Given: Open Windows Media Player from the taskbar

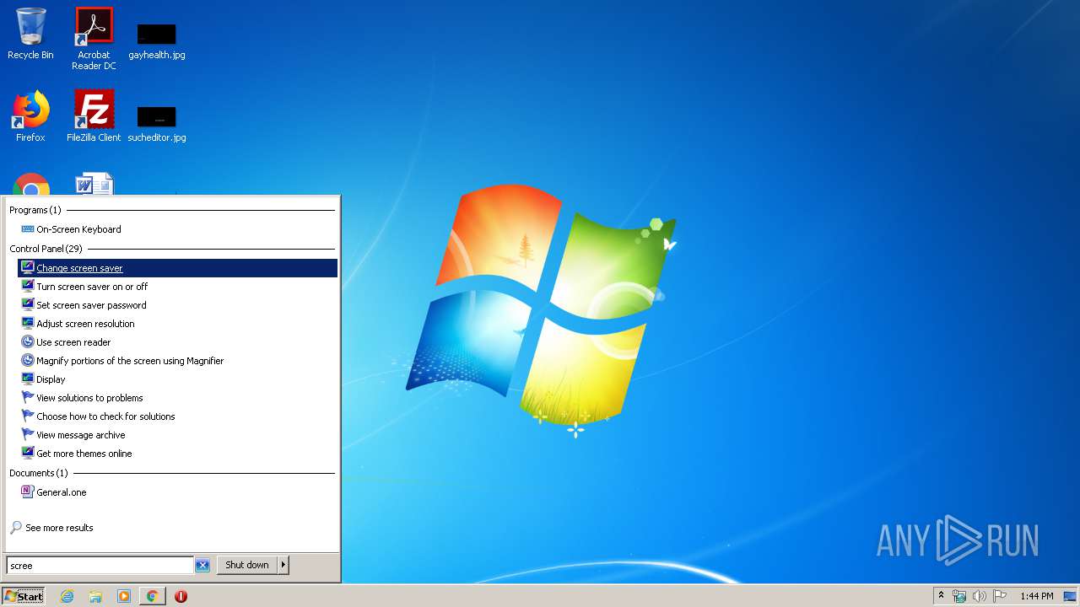Looking at the screenshot, I should (124, 596).
